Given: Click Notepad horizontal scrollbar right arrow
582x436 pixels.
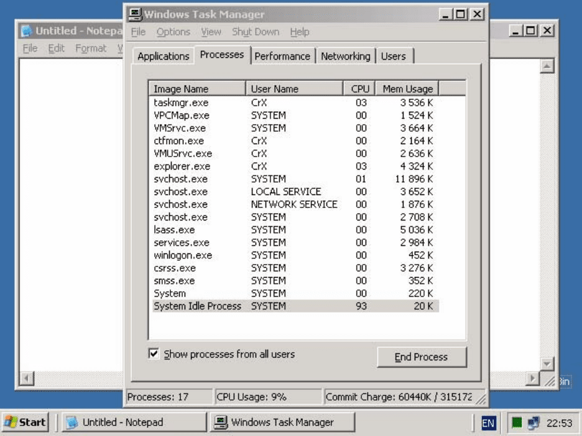Looking at the screenshot, I should point(533,378).
